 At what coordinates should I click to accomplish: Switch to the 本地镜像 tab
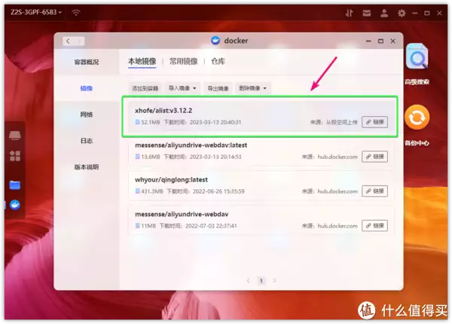[142, 61]
